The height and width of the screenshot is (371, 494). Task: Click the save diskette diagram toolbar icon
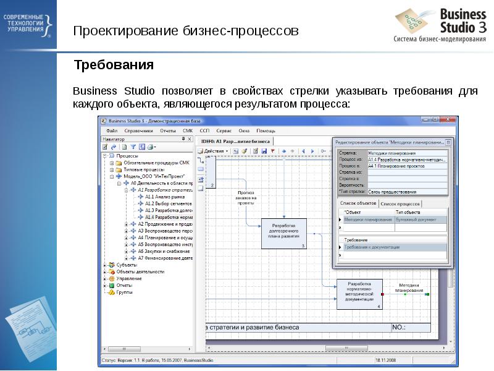tap(264, 151)
